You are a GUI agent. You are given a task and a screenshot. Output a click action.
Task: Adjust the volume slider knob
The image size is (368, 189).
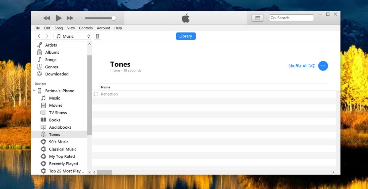[113, 18]
